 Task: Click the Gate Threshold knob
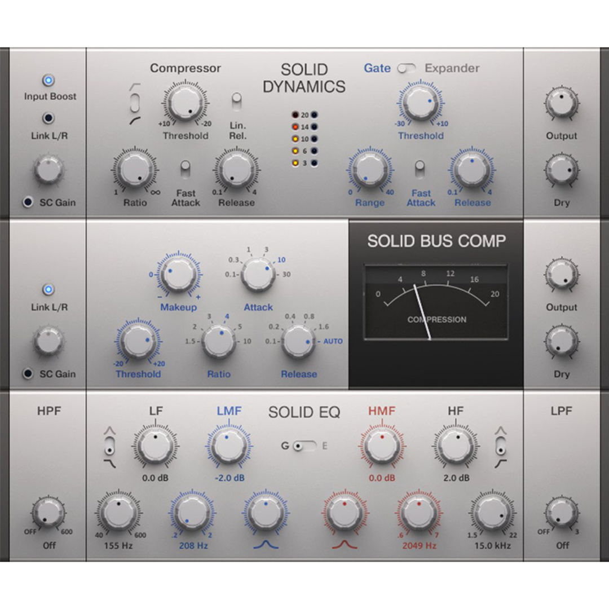420,101
